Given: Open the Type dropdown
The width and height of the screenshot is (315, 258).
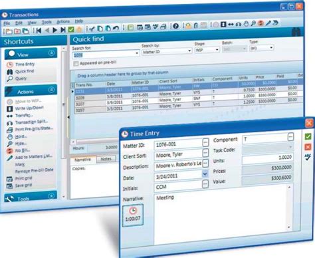Looking at the screenshot, I should point(271,48).
